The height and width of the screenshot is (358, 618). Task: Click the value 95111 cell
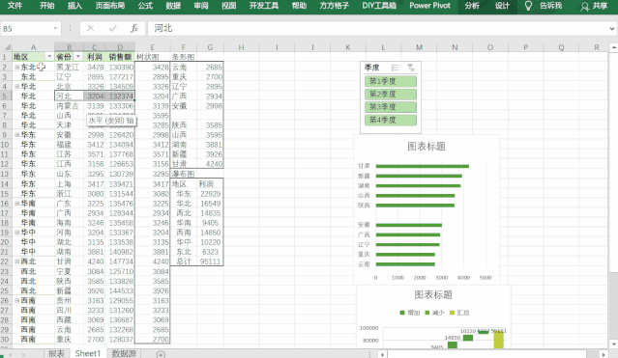(x=210, y=262)
